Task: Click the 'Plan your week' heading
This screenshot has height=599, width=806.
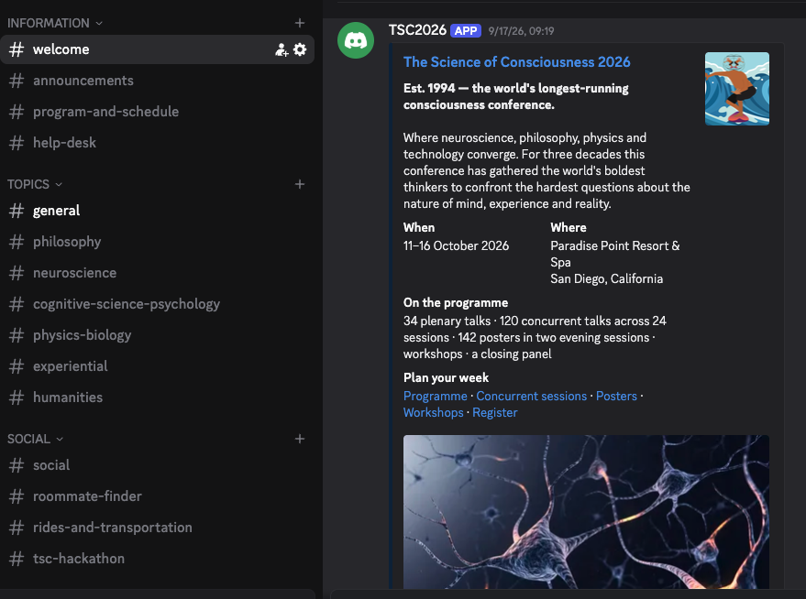Action: [446, 377]
